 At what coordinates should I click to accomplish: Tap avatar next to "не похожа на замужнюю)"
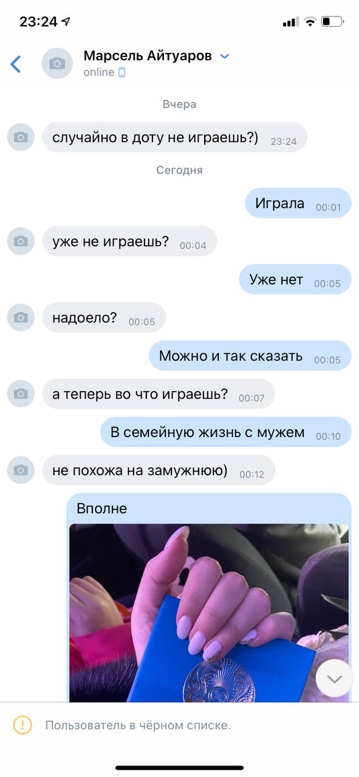[21, 470]
